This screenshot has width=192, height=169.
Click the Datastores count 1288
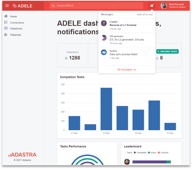tap(74, 58)
